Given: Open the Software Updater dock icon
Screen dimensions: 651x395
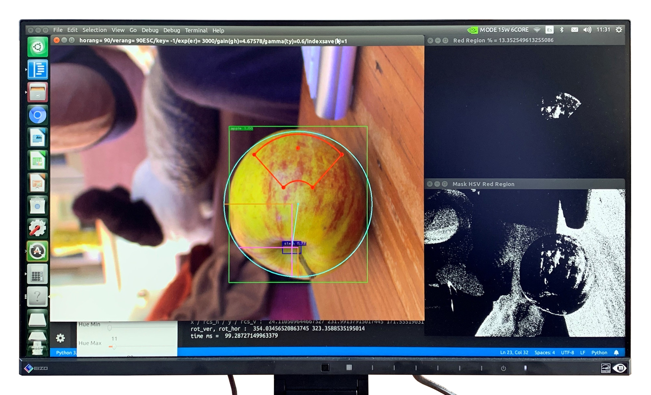Looking at the screenshot, I should [x=37, y=251].
